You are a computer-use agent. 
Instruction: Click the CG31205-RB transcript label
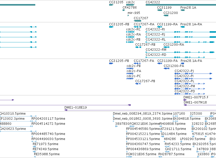point(119,24)
